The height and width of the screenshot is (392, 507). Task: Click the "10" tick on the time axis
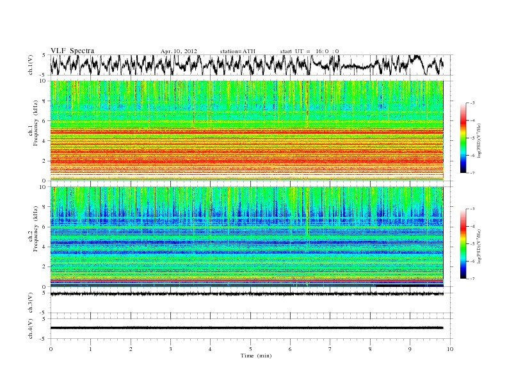tap(450, 349)
